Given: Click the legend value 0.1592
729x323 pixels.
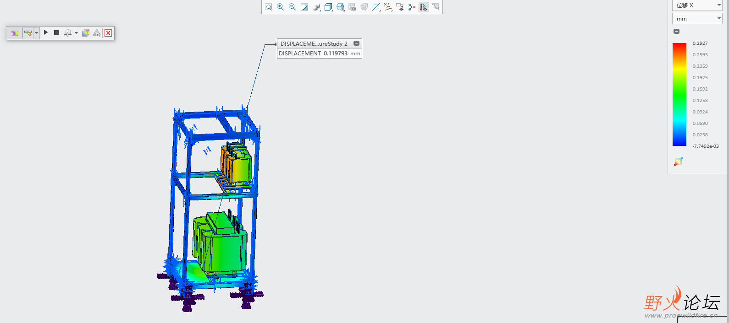Looking at the screenshot, I should tap(700, 89).
